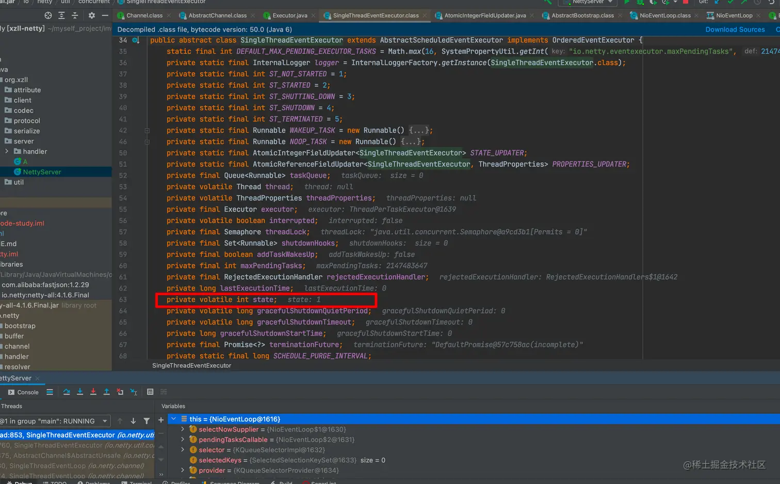Switch to Executor.java editor tab
Screen dimensions: 780x484
(289, 15)
